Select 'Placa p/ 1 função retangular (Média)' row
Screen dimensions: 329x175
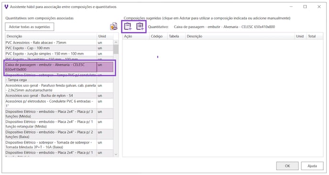(59, 124)
